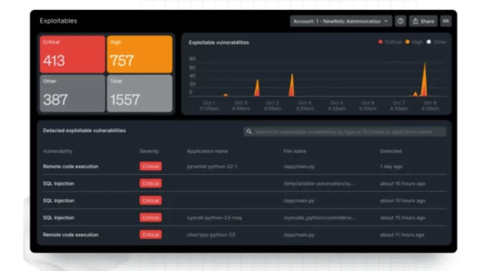Click the Critical badge on first SQL Injection
Screen dimensions: 483x271
click(x=150, y=184)
